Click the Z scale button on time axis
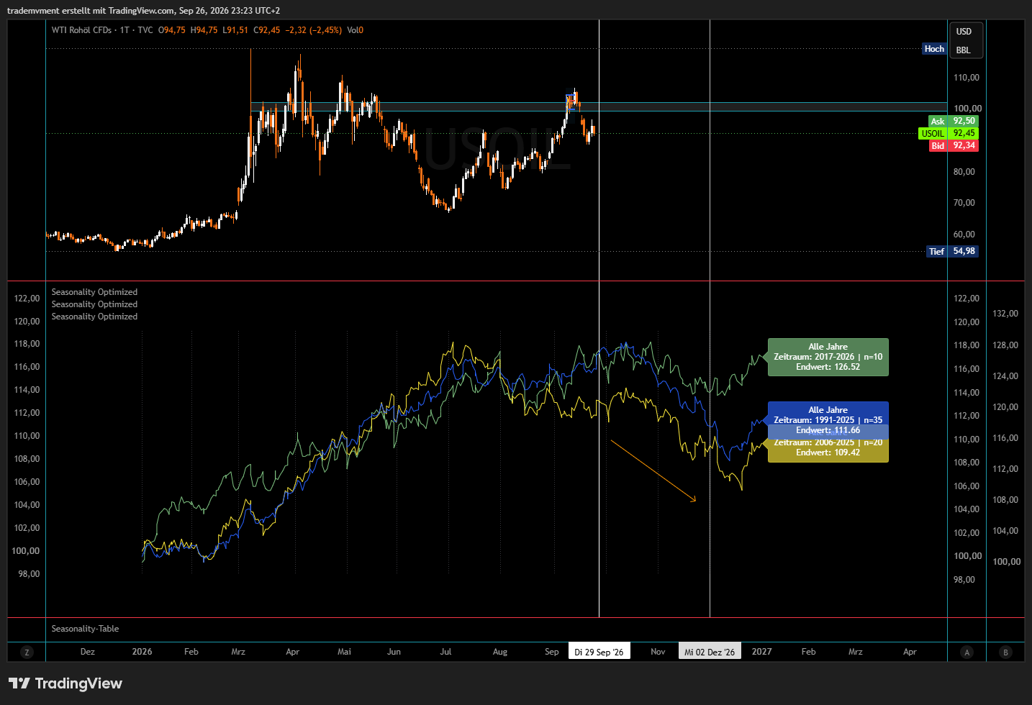 27,652
